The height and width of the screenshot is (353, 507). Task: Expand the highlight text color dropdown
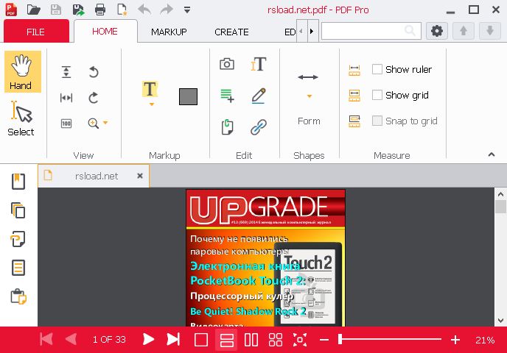coord(150,104)
